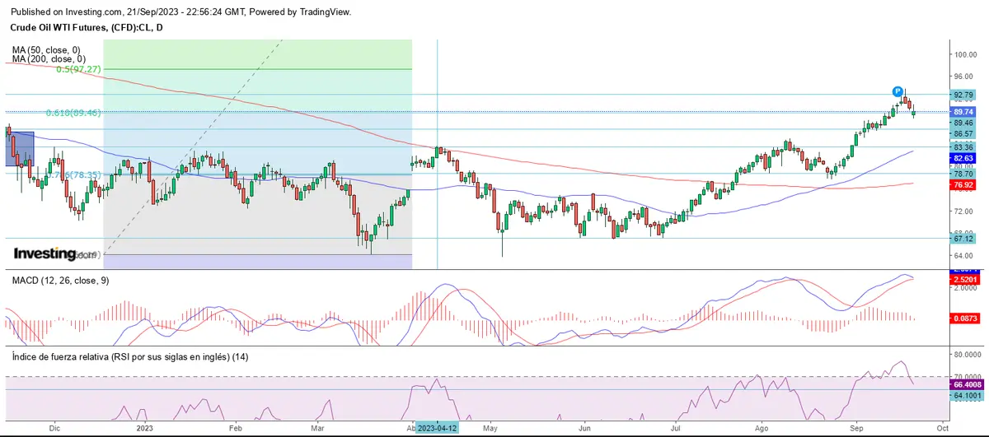Click the 64.1001 RSI level tag
Screen dimensions: 989x437
tap(965, 396)
